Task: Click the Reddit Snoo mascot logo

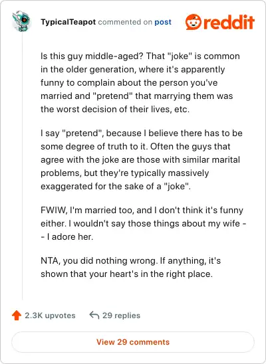Action: click(x=194, y=22)
